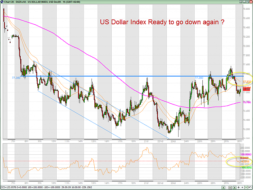Click the scroll chart right arrow button
The image size is (253, 190).
click(235, 188)
